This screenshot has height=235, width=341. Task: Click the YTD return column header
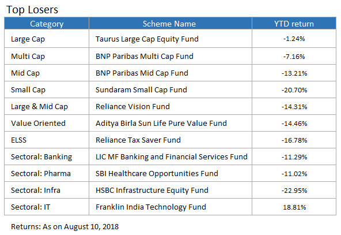(294, 24)
